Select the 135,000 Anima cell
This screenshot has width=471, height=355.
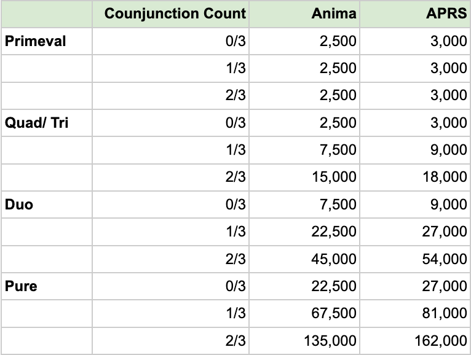click(304, 341)
